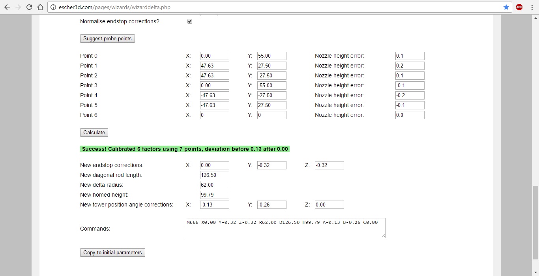The height and width of the screenshot is (276, 539).
Task: Click the 'Normalise endstop corrections?' label
Action: coord(120,21)
